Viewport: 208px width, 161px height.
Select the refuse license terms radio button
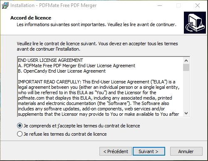click(x=20, y=134)
